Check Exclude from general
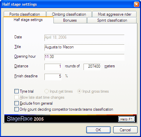The height and width of the screenshot is (137, 141). 16,103
